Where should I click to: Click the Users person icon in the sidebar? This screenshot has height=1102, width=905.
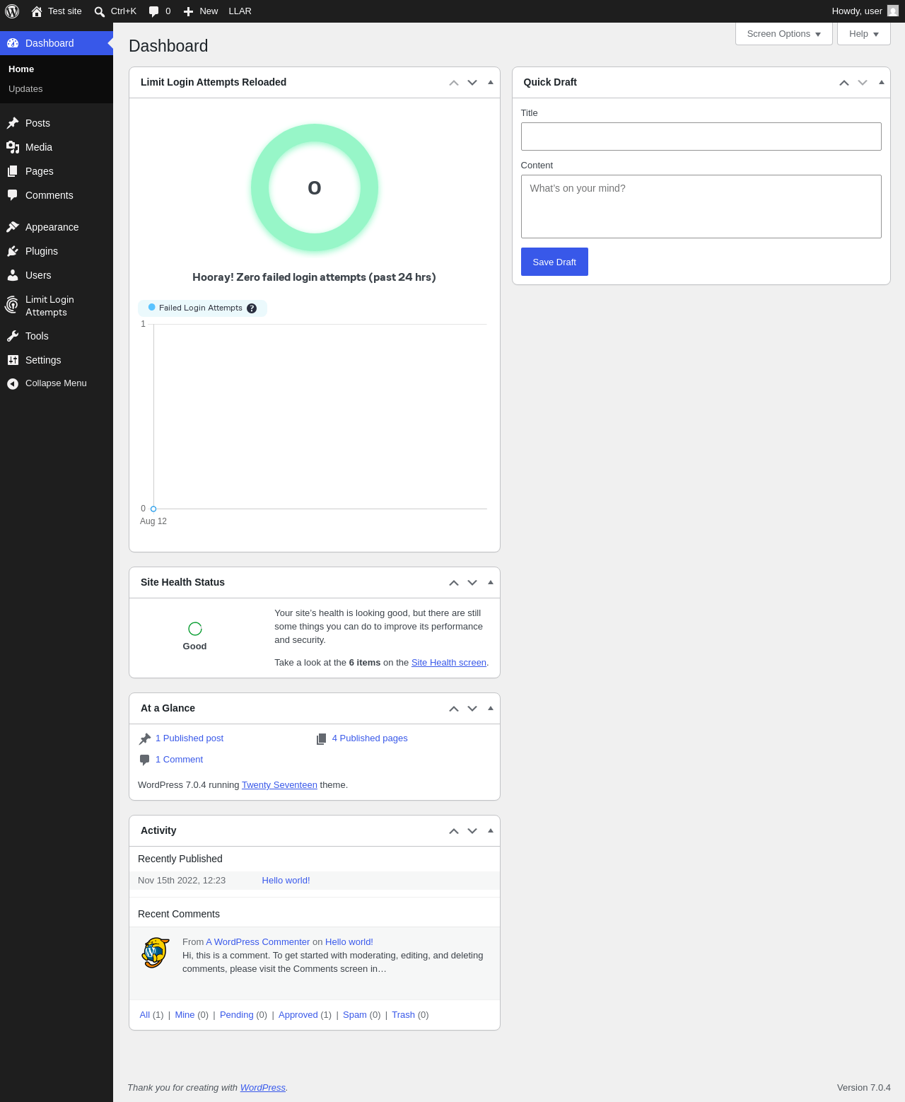13,275
